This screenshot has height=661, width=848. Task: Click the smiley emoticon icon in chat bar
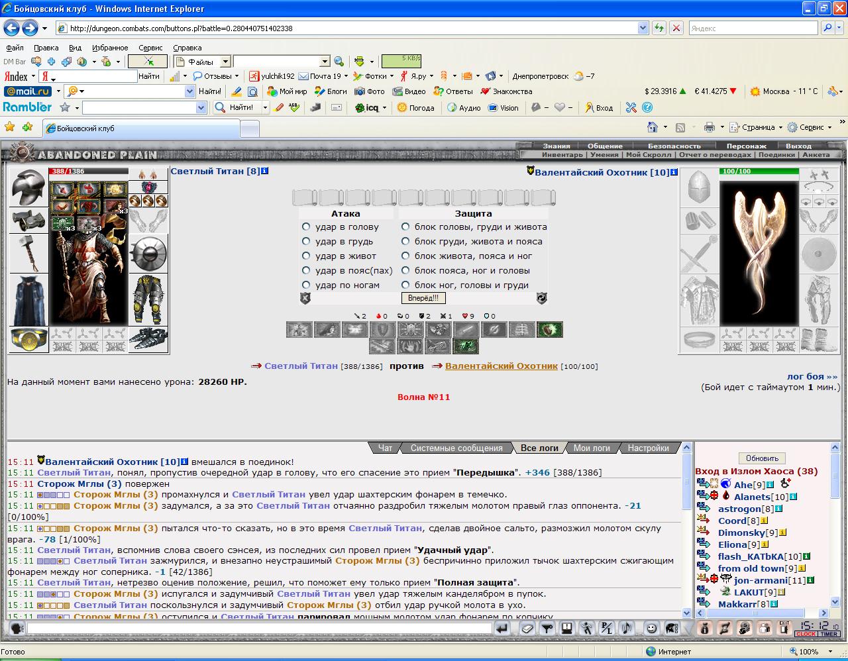pyautogui.click(x=651, y=628)
